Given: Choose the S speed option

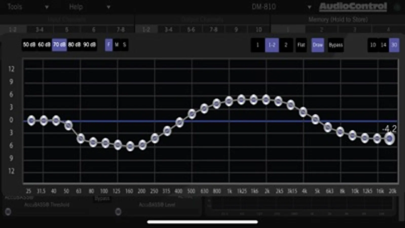Looking at the screenshot, I should coord(124,45).
